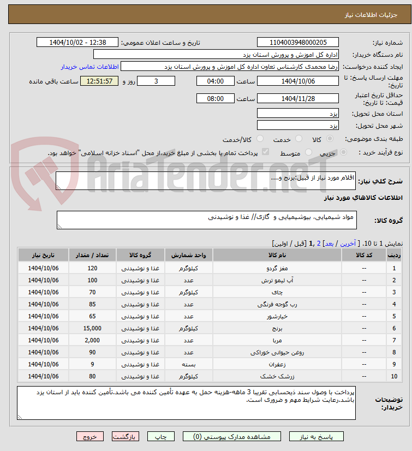Click the بسته unit cell
This screenshot has height=451, width=412.
point(189,364)
